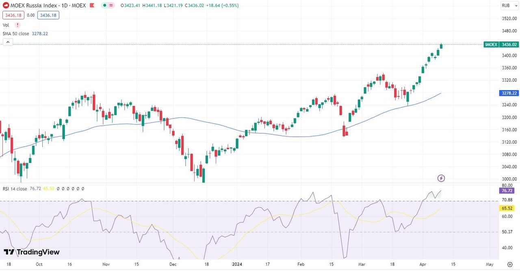
Task: Click the green IMOEX price label on axis
Action: click(x=501, y=45)
